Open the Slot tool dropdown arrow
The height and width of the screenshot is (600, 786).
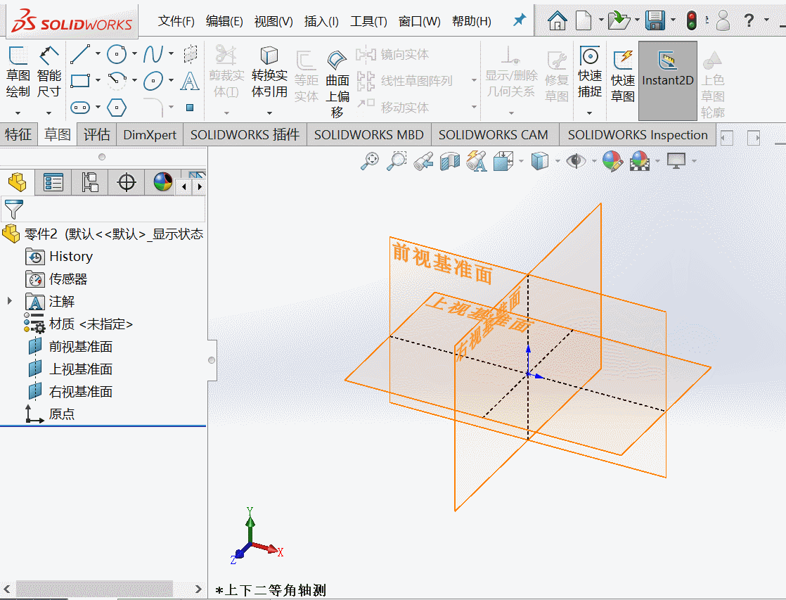coord(98,107)
